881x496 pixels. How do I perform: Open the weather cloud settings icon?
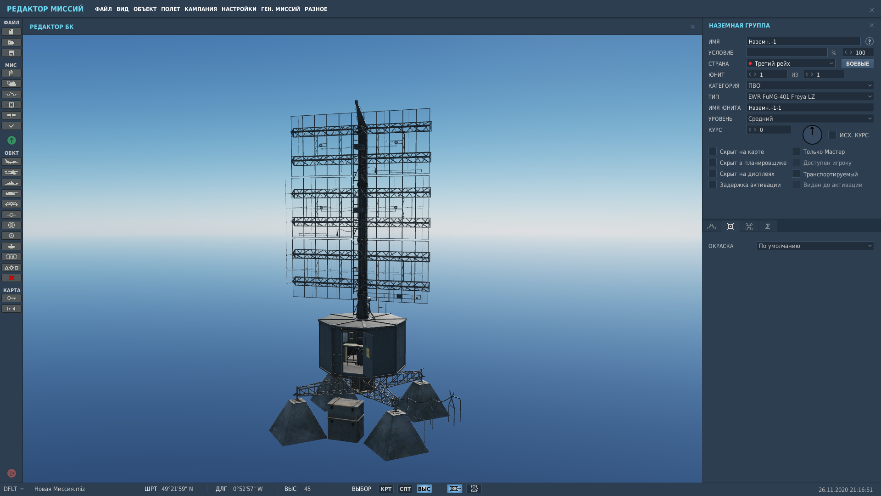pos(11,84)
